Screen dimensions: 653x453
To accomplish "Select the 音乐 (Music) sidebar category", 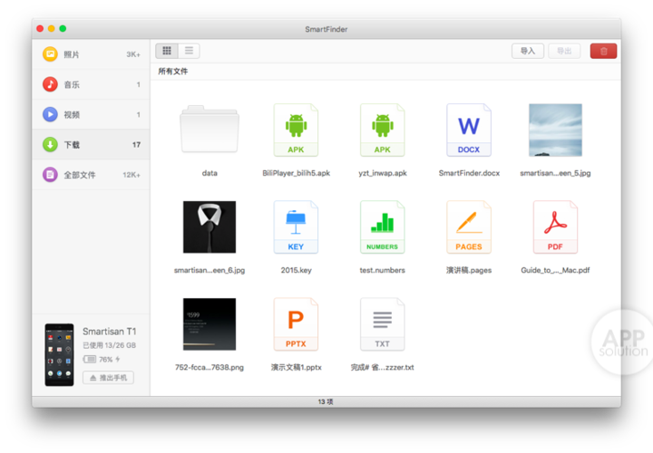I will [x=91, y=84].
